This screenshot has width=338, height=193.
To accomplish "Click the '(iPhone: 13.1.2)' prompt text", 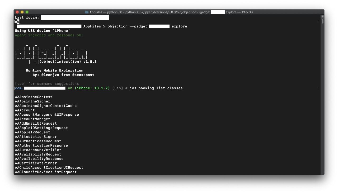I will click(92, 88).
